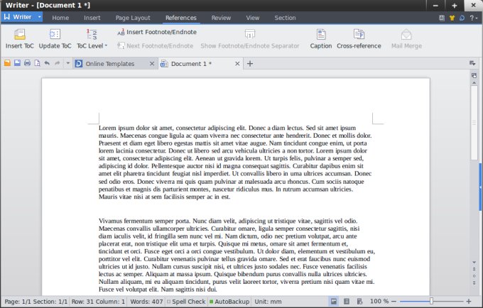Screen dimensions: 483x308
Task: Click Unit: mm in status bar
Action: pyautogui.click(x=268, y=302)
